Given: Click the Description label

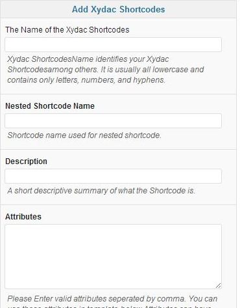Looking at the screenshot, I should click(26, 161).
